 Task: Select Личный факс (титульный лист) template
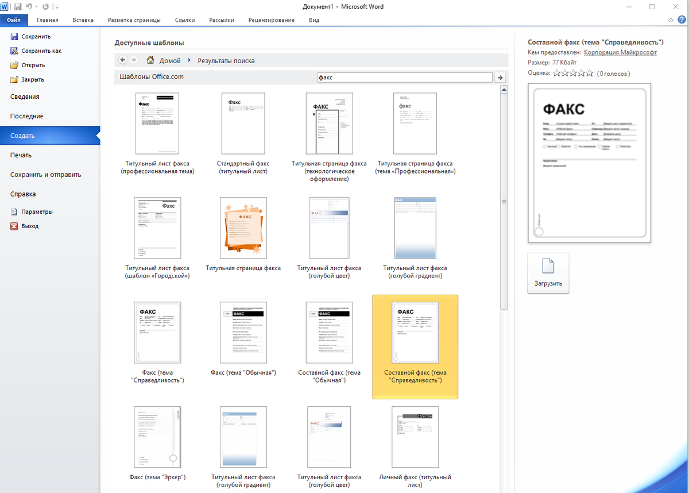point(415,447)
